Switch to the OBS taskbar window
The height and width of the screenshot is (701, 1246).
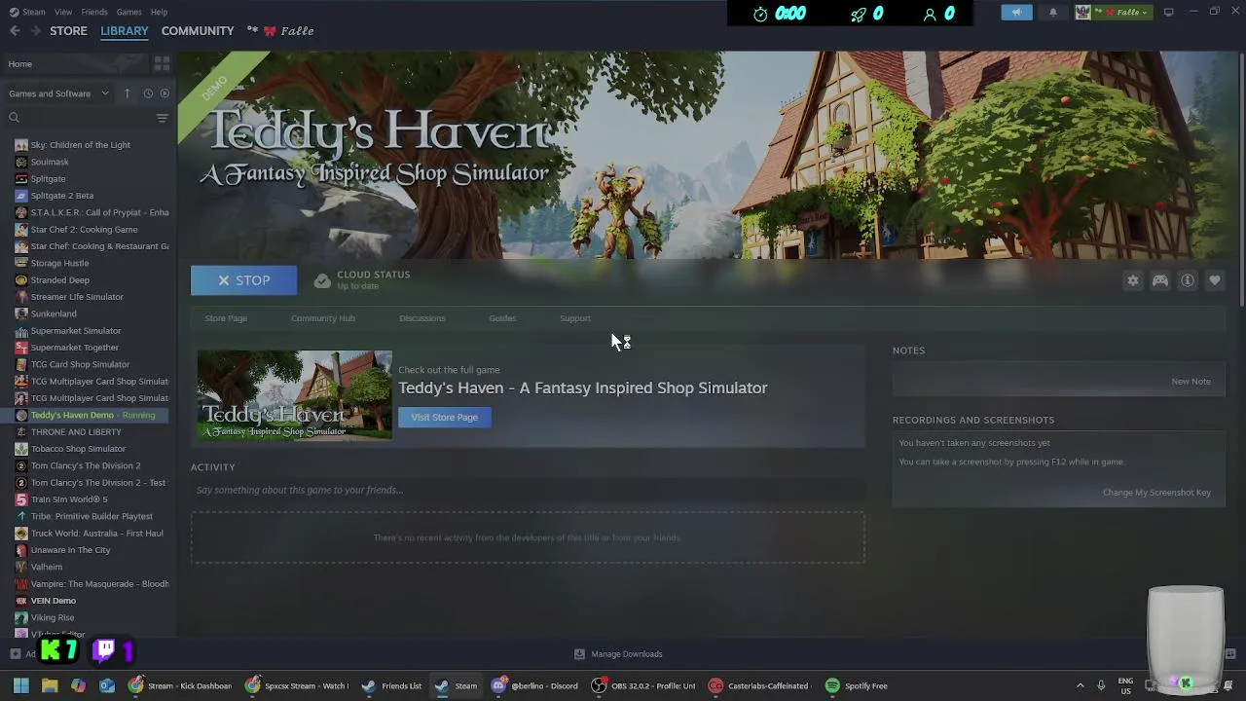coord(644,685)
